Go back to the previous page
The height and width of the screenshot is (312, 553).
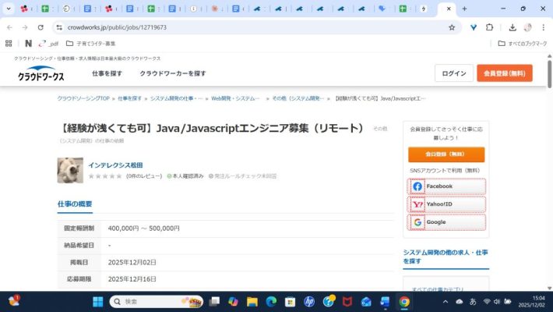(9, 27)
